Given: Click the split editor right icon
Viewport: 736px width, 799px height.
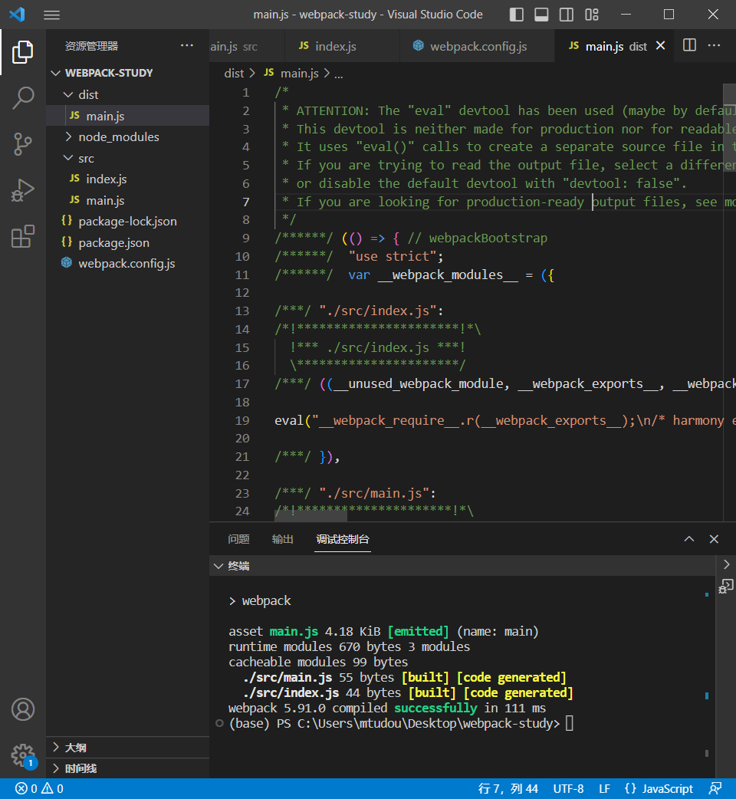Looking at the screenshot, I should click(689, 45).
